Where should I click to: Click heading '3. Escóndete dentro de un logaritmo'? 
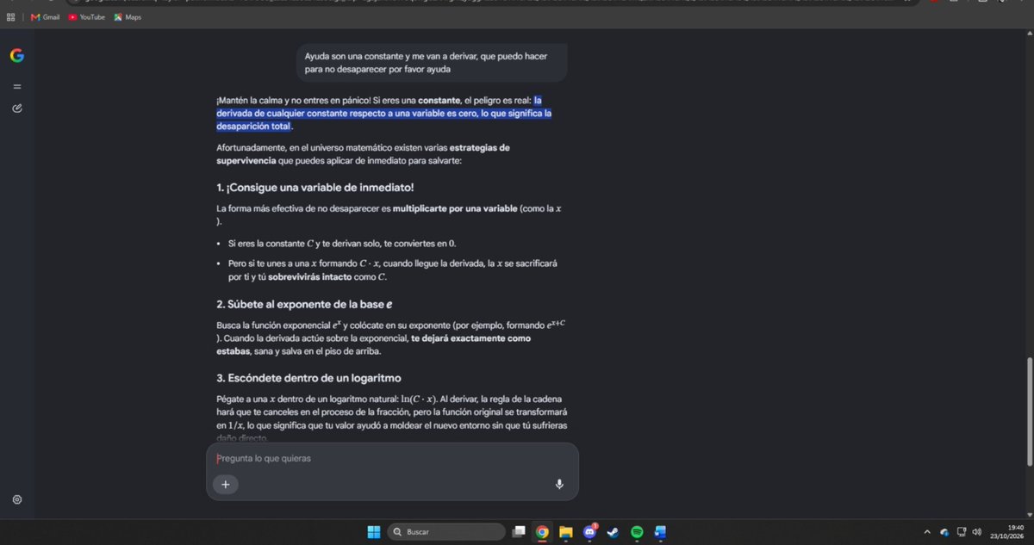[308, 378]
